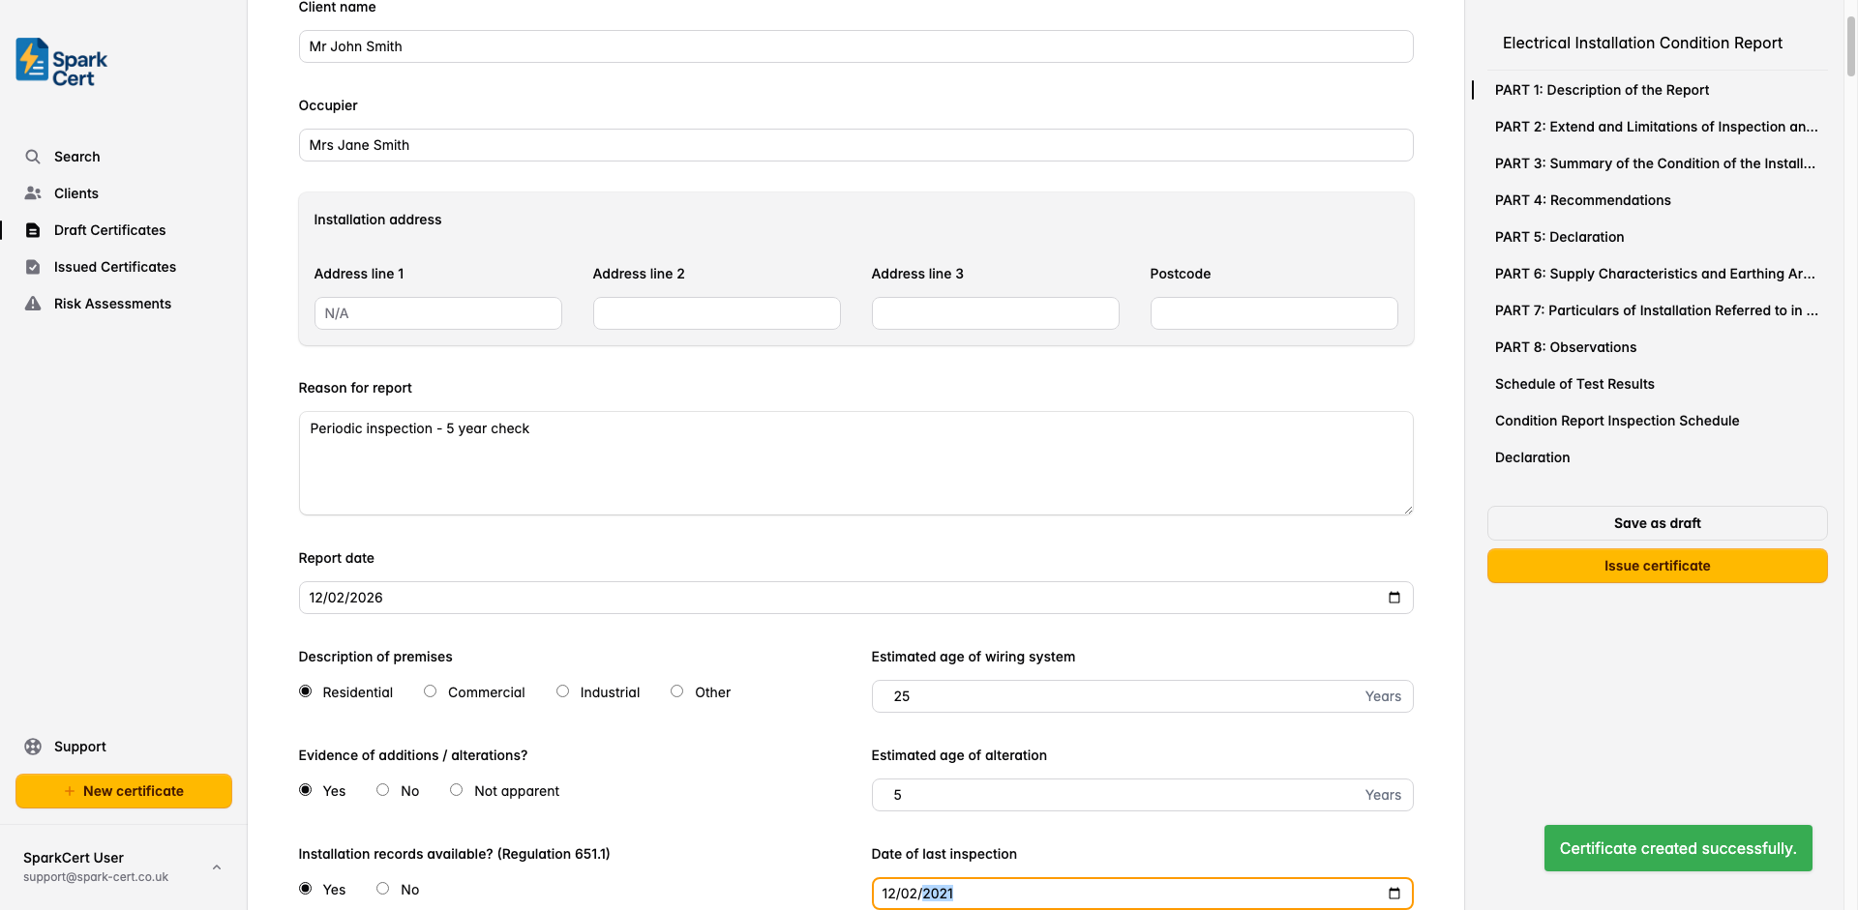Select Not apparent for additions question
Viewport: 1858px width, 910px height.
coord(456,789)
